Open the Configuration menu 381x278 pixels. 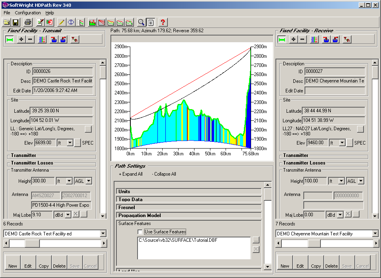coord(28,13)
